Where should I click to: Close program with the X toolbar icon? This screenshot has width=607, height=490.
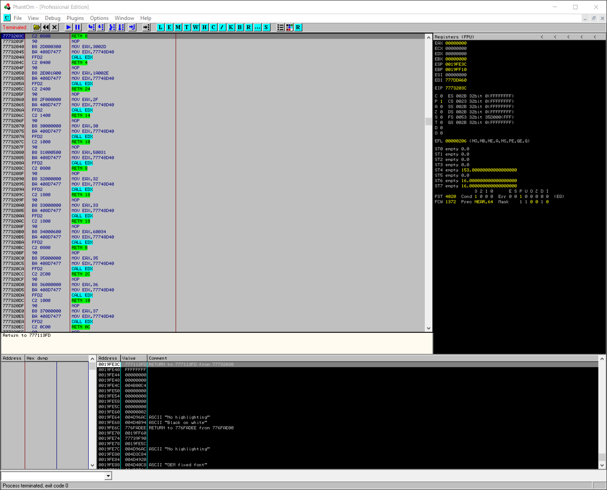pos(55,27)
